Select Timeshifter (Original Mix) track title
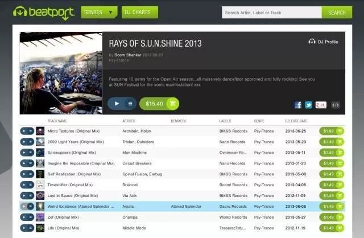This screenshot has height=238, width=364. point(70,185)
